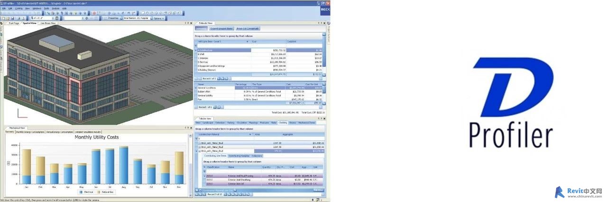The width and height of the screenshot is (607, 202).
Task: Open the Rooms tab in Tabular View
Action: (x=293, y=123)
